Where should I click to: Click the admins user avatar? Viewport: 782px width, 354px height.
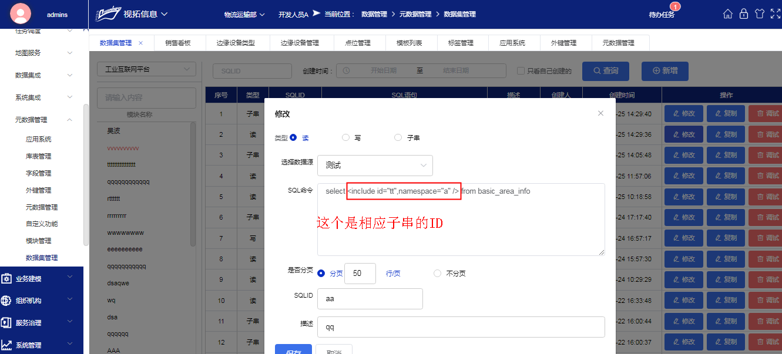(21, 14)
